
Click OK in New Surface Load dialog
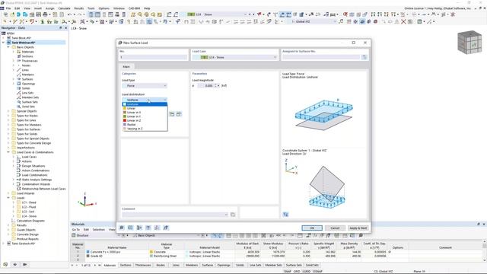(x=312, y=228)
